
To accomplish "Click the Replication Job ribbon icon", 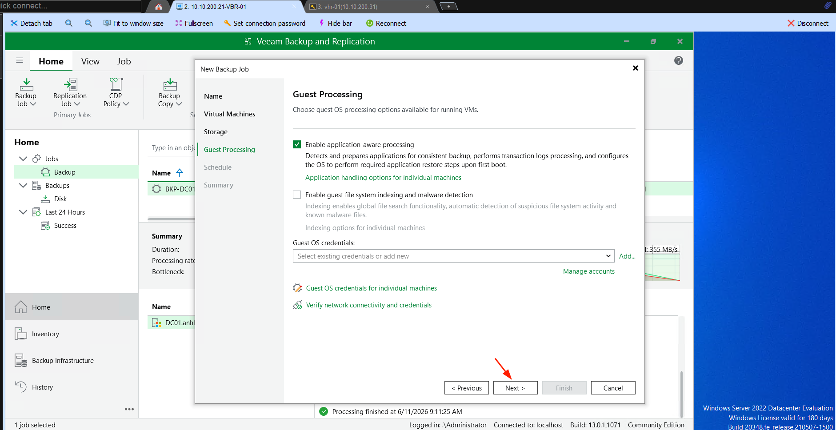I will pyautogui.click(x=71, y=84).
